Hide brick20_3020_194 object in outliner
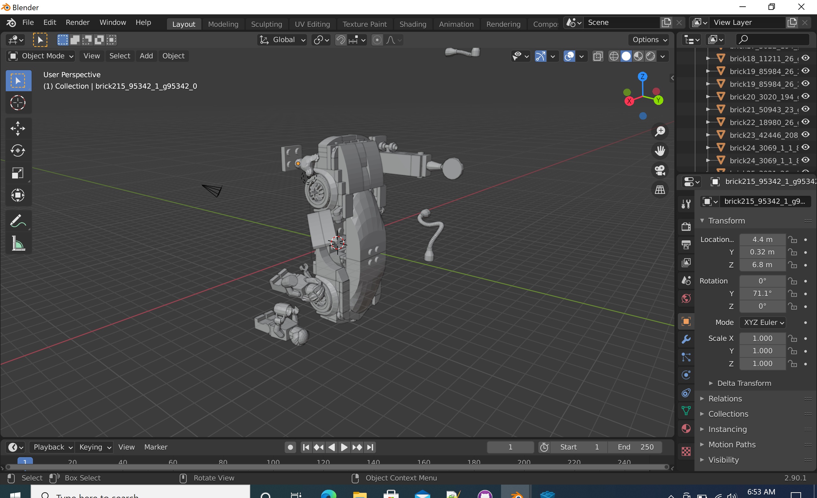 [806, 96]
